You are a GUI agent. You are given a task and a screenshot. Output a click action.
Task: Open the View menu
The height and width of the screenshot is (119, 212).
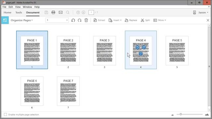click(18, 7)
